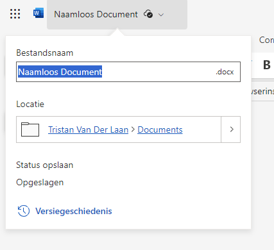The width and height of the screenshot is (274, 250).
Task: Click the highlighted Naamloos Document filename text
Action: pos(60,72)
